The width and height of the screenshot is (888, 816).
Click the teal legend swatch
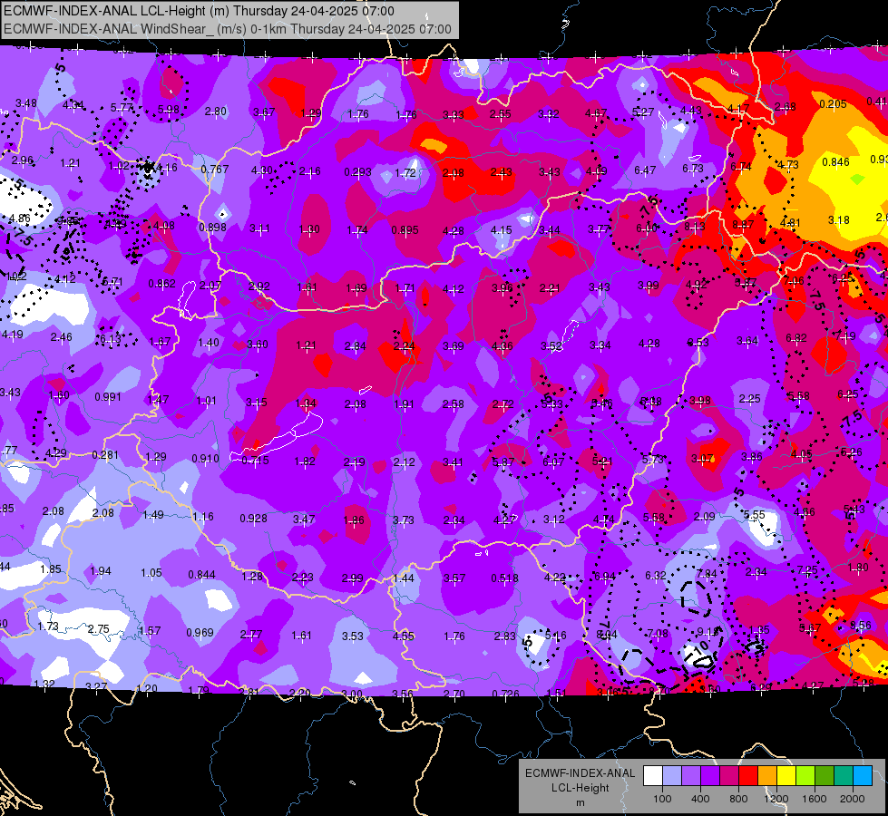[x=844, y=776]
